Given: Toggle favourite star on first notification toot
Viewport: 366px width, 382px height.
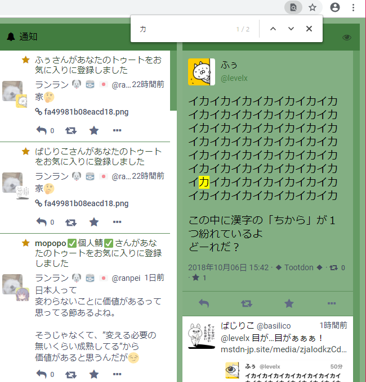Looking at the screenshot, I should (94, 130).
